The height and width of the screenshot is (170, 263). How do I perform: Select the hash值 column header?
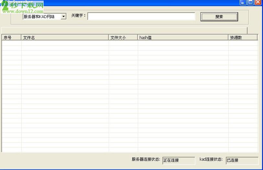(x=183, y=37)
